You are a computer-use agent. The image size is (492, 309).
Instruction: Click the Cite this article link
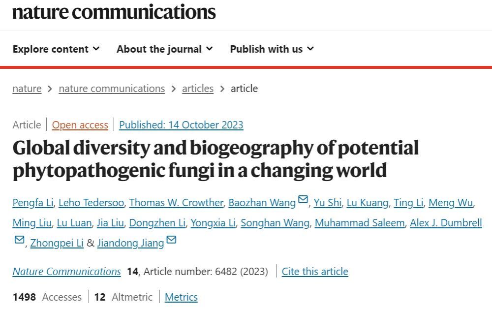point(315,272)
